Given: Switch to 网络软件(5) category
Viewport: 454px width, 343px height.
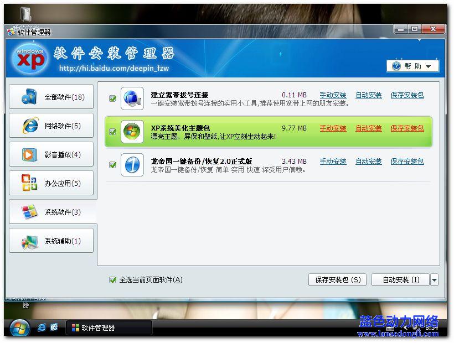Looking at the screenshot, I should pyautogui.click(x=51, y=126).
